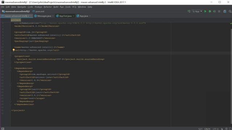The width and height of the screenshot is (232, 130).
Task: Click mavenadvancedintellij2 breadcrumb in navigation bar
Action: [16, 11]
